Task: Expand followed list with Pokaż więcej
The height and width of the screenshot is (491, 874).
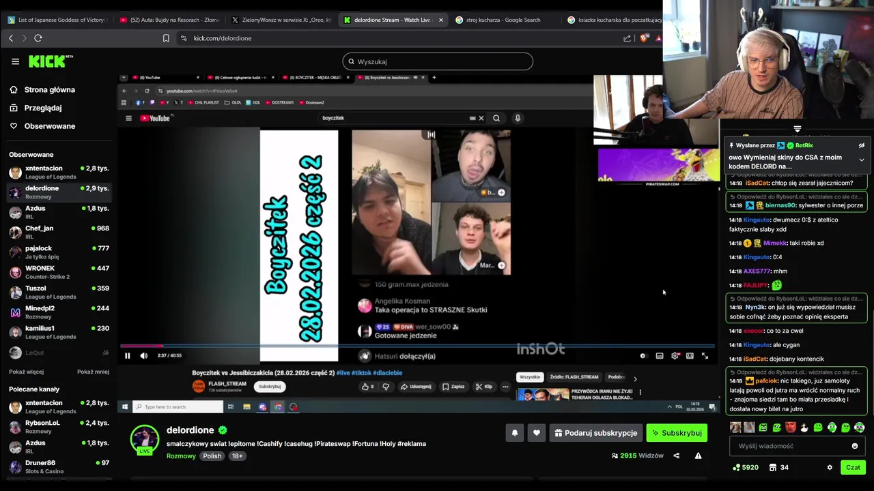Action: pos(26,372)
